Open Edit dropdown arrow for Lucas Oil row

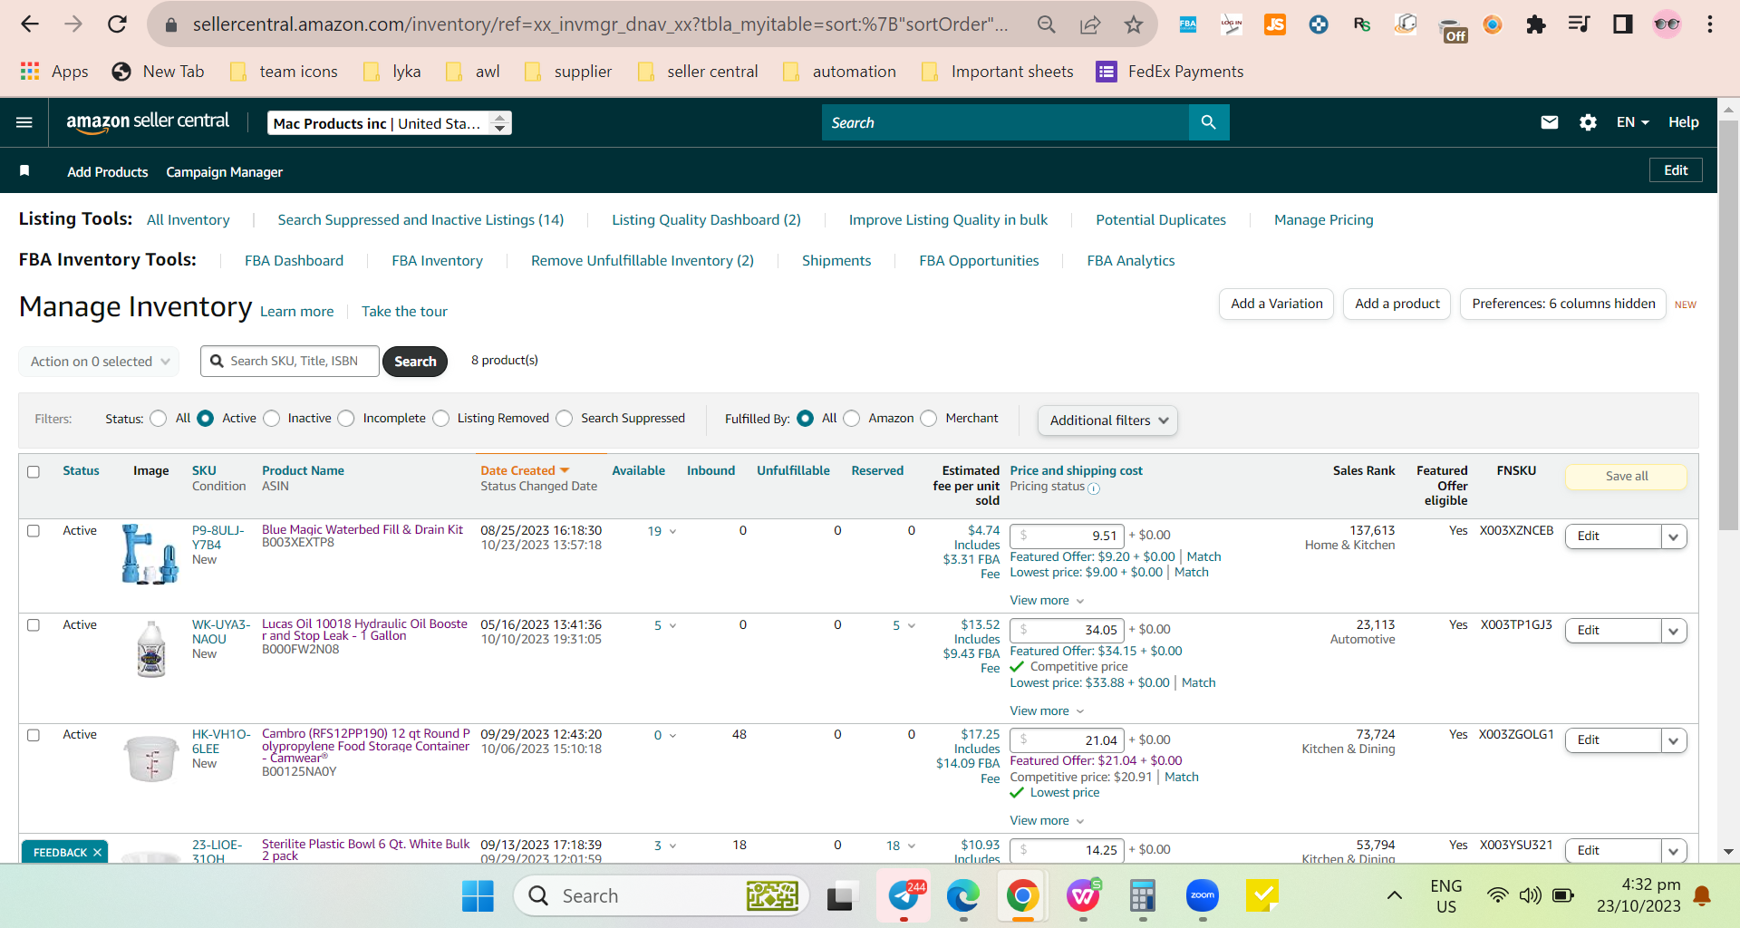[x=1674, y=631]
